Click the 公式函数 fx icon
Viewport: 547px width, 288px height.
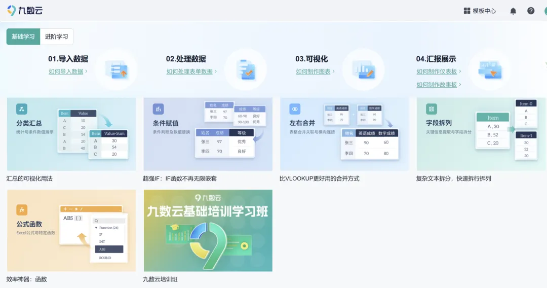pyautogui.click(x=22, y=210)
